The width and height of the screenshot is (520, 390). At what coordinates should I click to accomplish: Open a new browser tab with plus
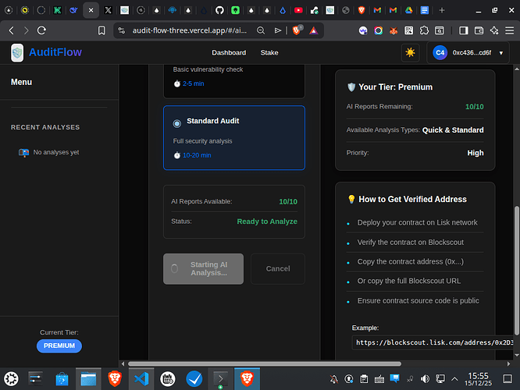[442, 11]
